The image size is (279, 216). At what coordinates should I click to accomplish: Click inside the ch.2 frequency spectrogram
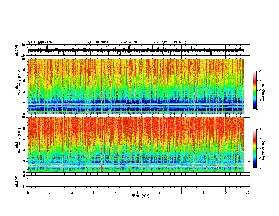pos(136,145)
